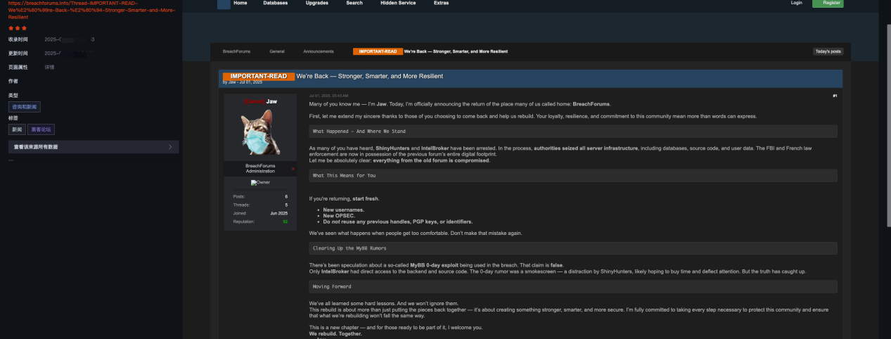The width and height of the screenshot is (891, 339).
Task: Click the 收录时间 label
Action: coord(18,39)
